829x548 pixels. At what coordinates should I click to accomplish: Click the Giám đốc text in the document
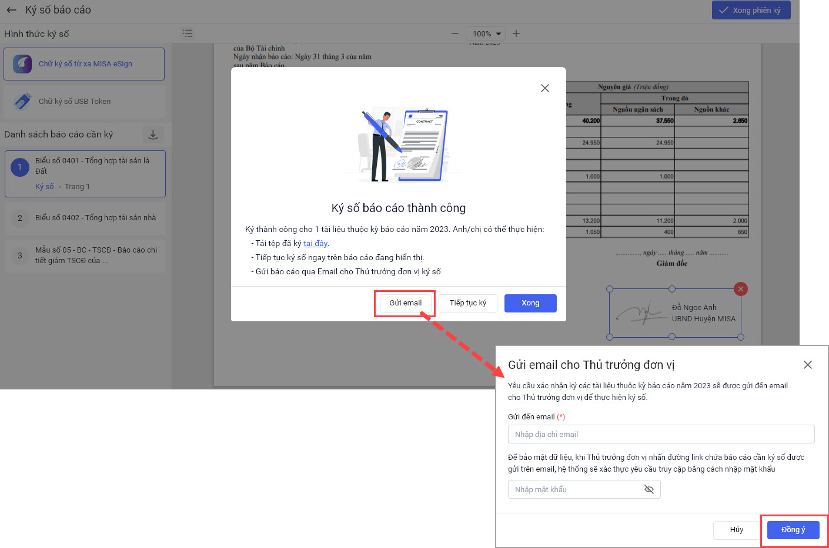[x=672, y=264]
